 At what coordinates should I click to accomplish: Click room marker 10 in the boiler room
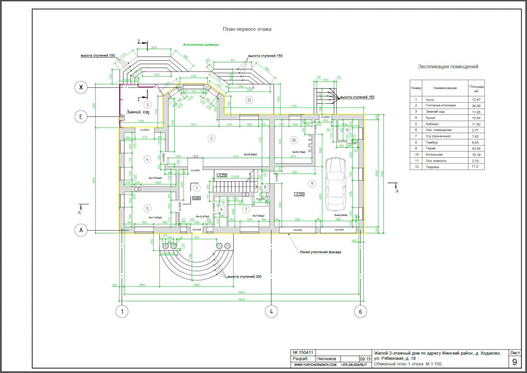coord(294,140)
